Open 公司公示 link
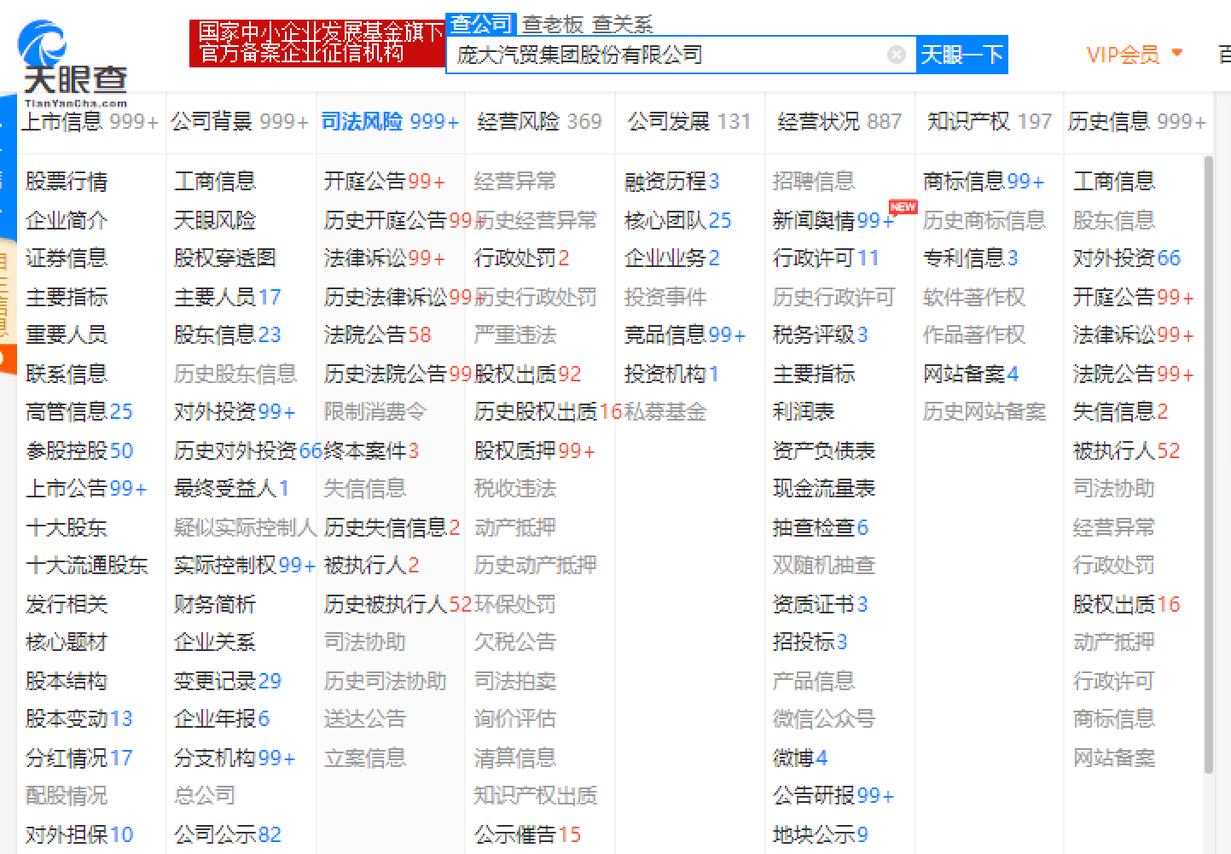The image size is (1231, 854). click(x=228, y=834)
